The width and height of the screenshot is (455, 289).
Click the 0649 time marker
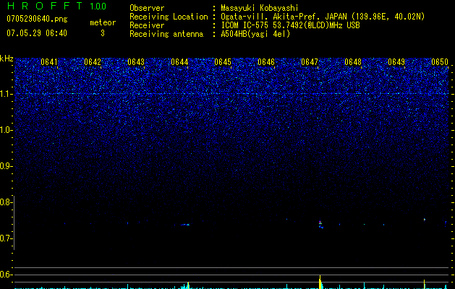[x=396, y=62]
